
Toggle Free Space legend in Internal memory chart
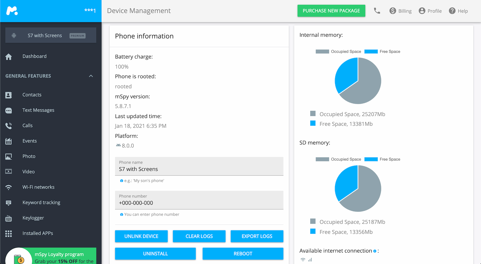pyautogui.click(x=382, y=52)
